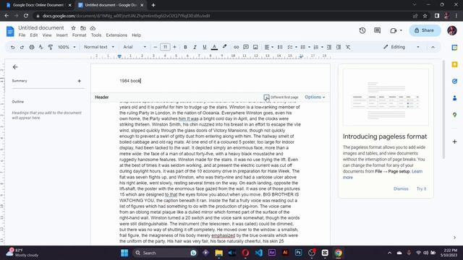Viewport: 463px width, 260px height.
Task: Add a summary with plus icon
Action: [79, 81]
